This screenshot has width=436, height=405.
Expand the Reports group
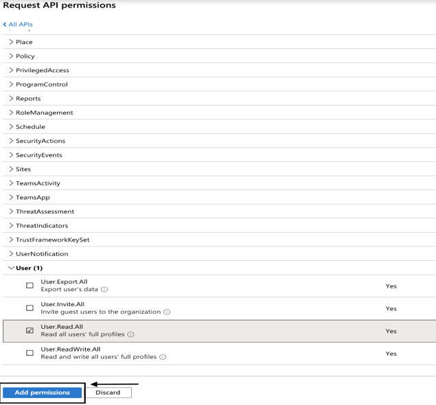click(x=27, y=99)
